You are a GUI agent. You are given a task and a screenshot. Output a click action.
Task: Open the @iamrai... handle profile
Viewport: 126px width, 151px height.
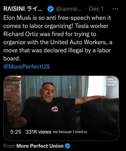point(69,9)
